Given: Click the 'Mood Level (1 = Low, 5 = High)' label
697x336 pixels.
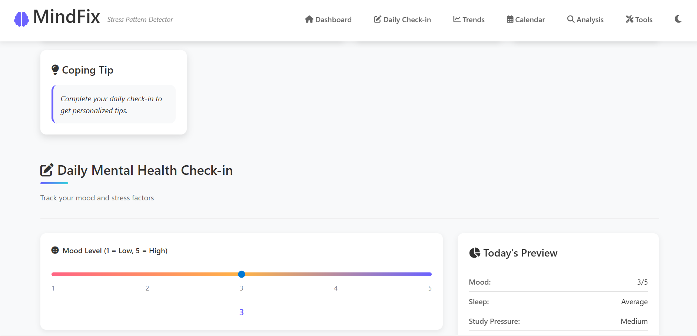Looking at the screenshot, I should [x=115, y=251].
